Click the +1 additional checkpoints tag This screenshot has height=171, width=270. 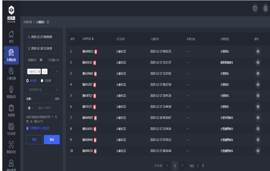point(44,72)
